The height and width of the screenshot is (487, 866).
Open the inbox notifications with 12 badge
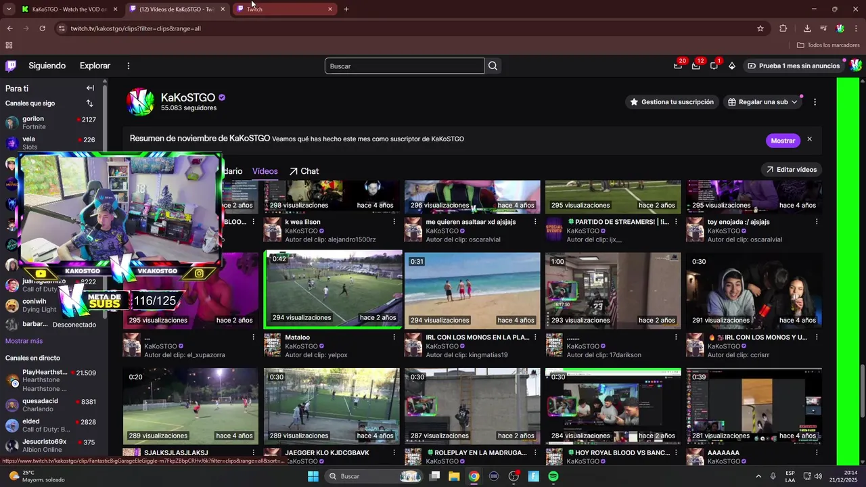(x=696, y=66)
